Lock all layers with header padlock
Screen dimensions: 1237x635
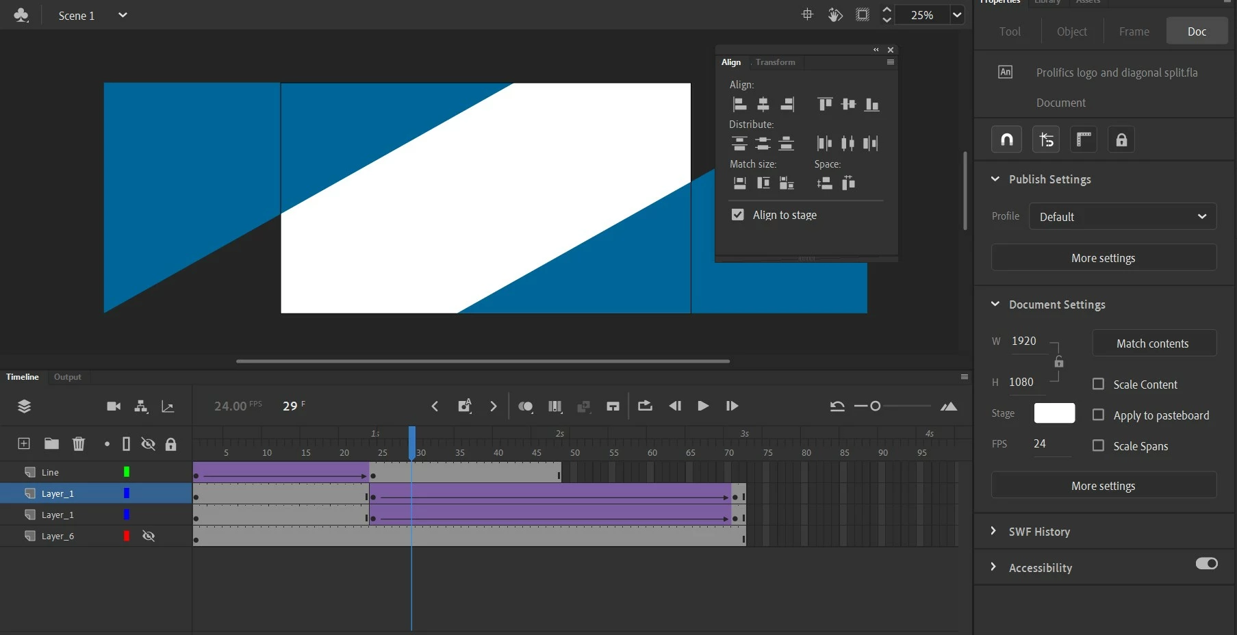(171, 443)
